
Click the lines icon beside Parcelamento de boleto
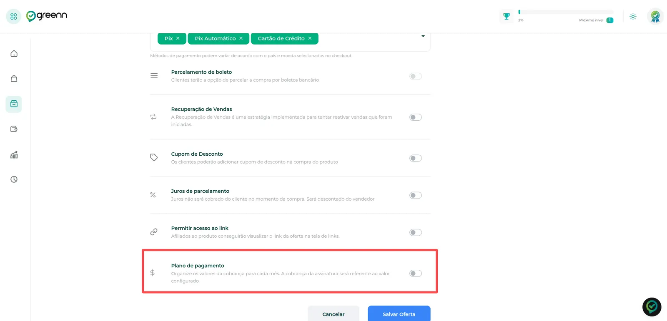point(154,76)
